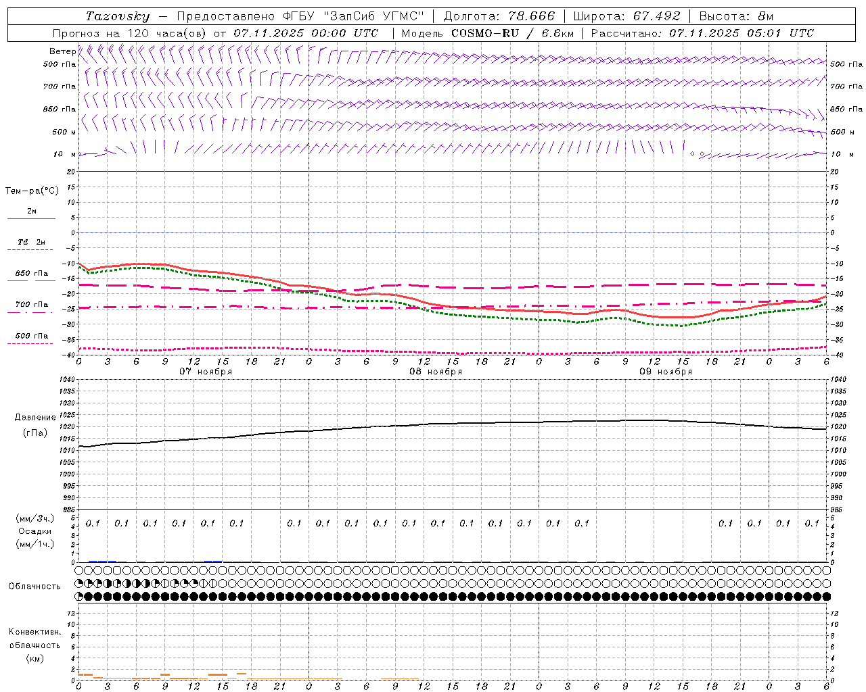Select the "Широта: 67.492" latitude value
866x692 pixels.
click(626, 16)
